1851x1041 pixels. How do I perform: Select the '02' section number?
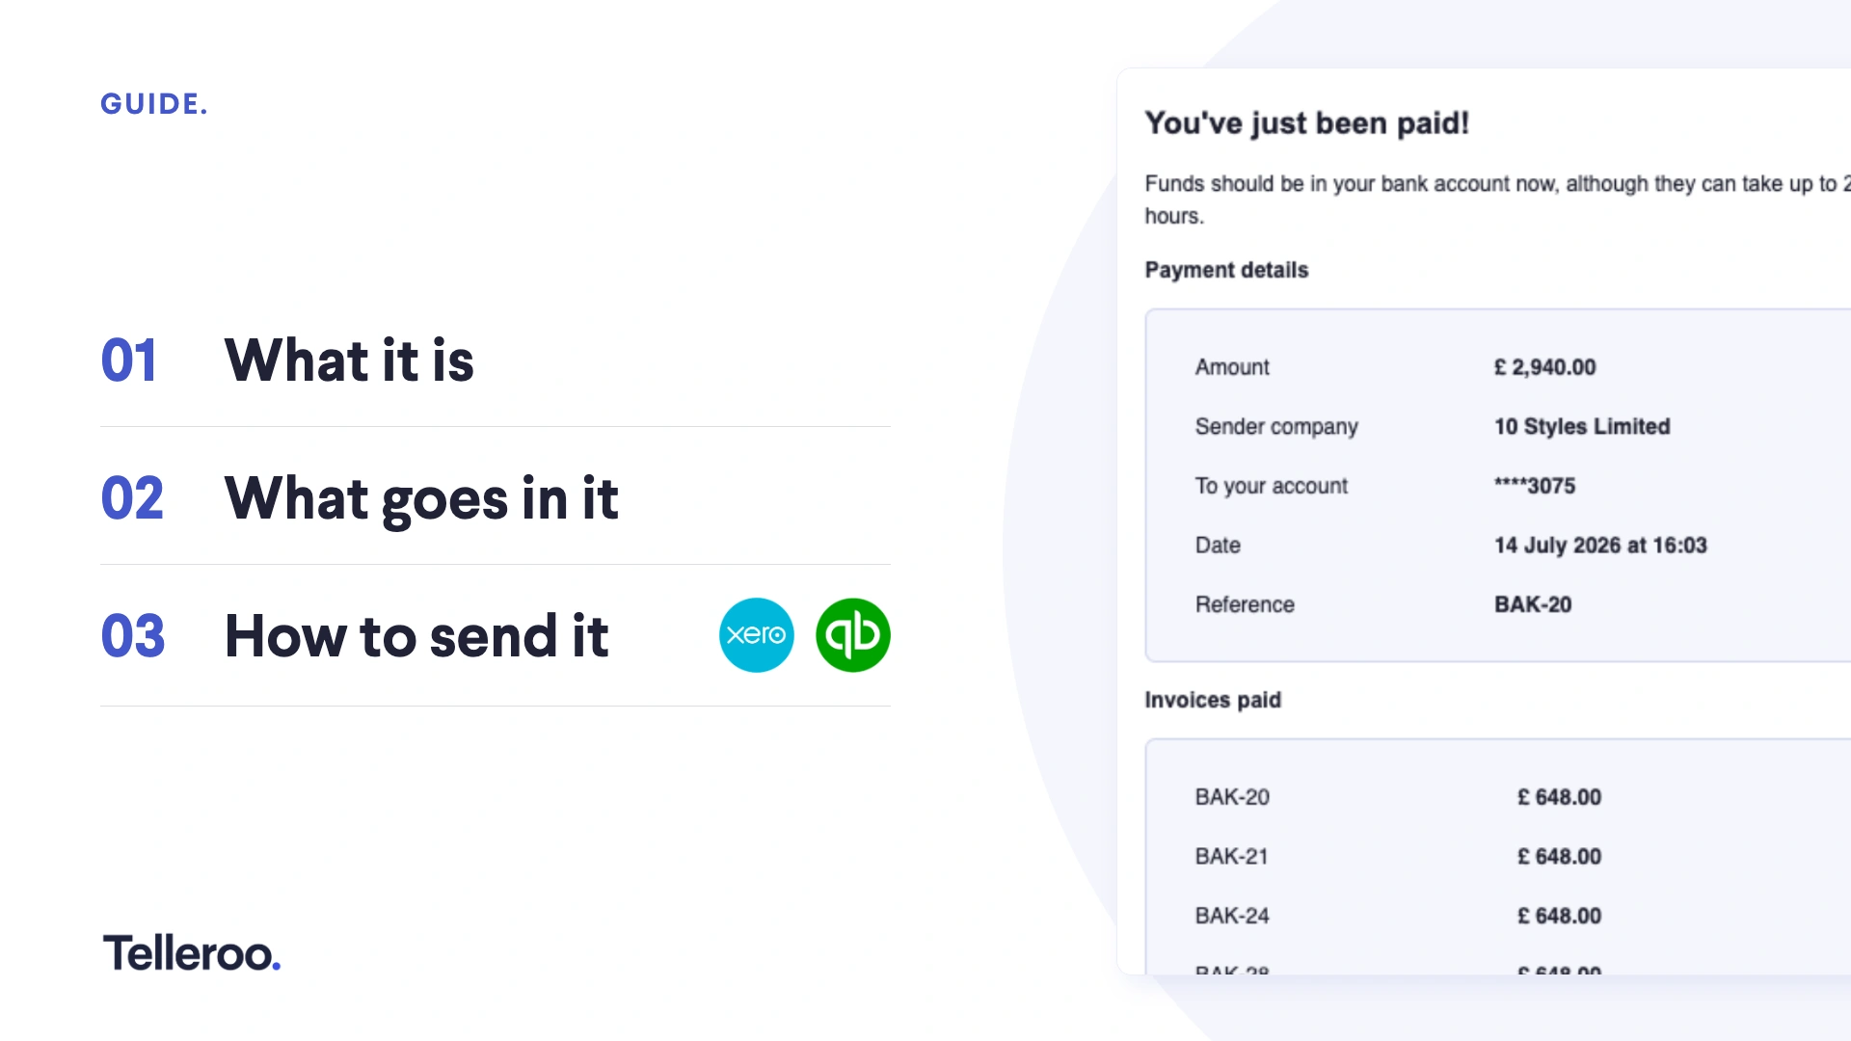point(132,498)
